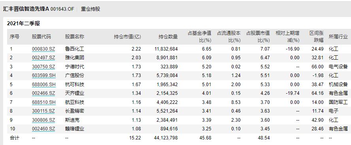This screenshot has height=145, width=351.
Task: Sort by 持仓市值(亿) column header
Action: pos(127,37)
